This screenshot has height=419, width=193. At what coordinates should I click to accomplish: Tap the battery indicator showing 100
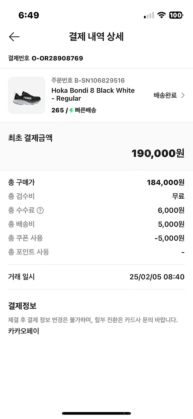pyautogui.click(x=176, y=15)
